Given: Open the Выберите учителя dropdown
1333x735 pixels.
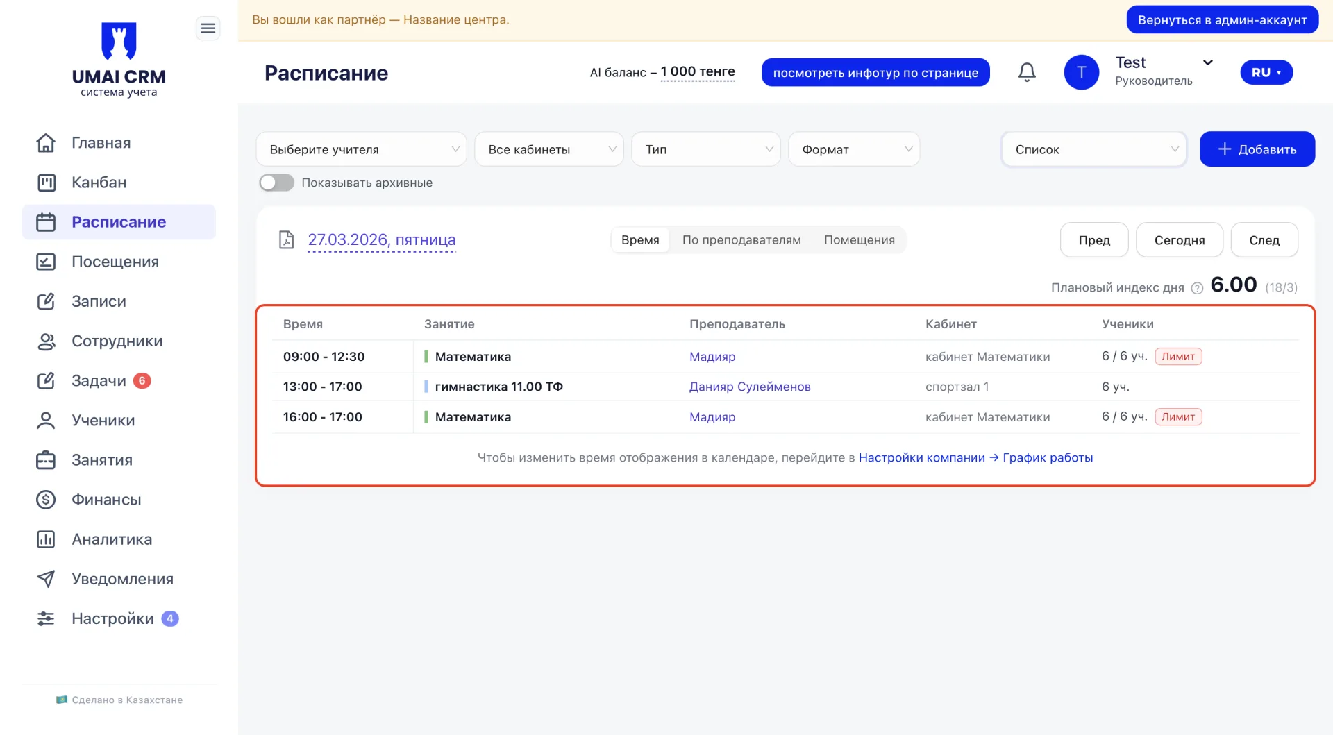Looking at the screenshot, I should tap(361, 149).
